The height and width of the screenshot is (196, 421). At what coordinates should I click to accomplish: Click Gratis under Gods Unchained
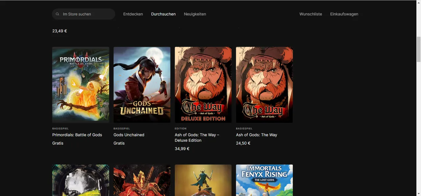(119, 143)
